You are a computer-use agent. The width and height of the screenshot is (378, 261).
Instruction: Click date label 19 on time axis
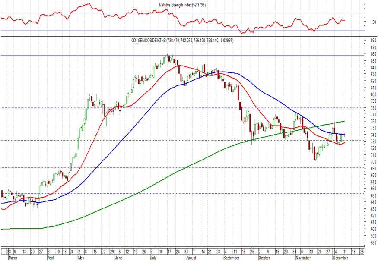[136, 252]
